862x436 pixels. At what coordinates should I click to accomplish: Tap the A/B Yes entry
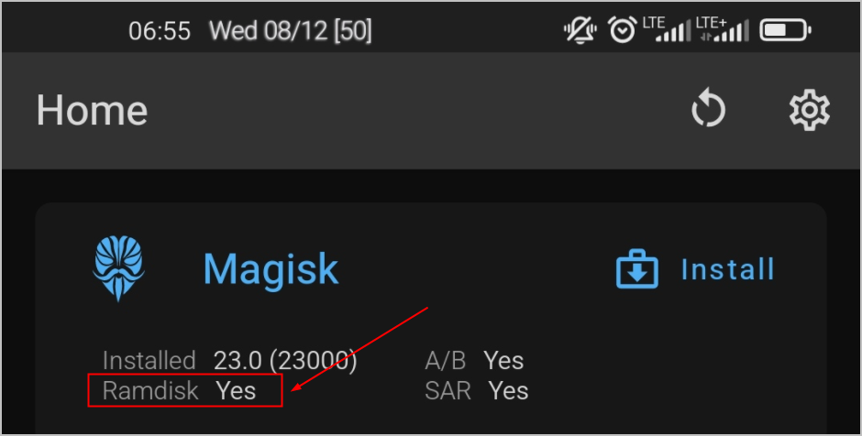[474, 361]
